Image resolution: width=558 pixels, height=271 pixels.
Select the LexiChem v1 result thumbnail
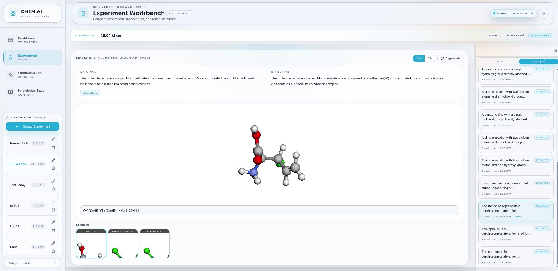155,244
